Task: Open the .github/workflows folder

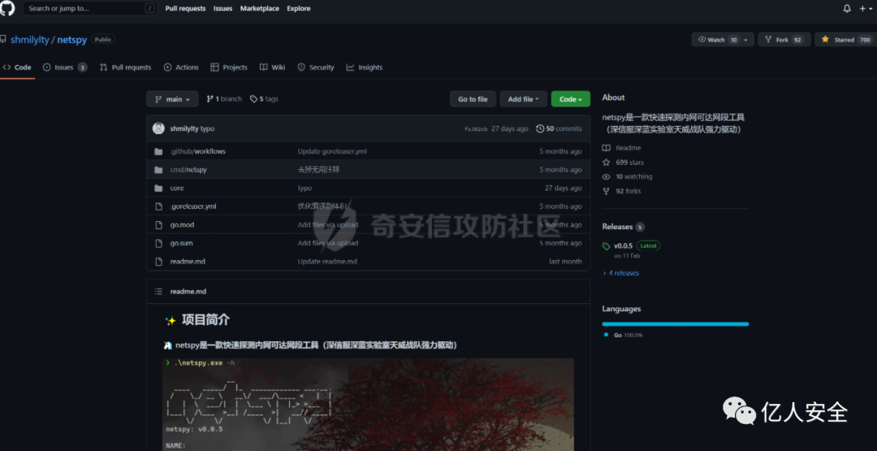Action: [x=198, y=151]
